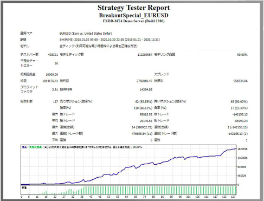Click the FXDD-MT4 Demo Server build text
Viewport: 264px width, 201px height.
point(134,21)
